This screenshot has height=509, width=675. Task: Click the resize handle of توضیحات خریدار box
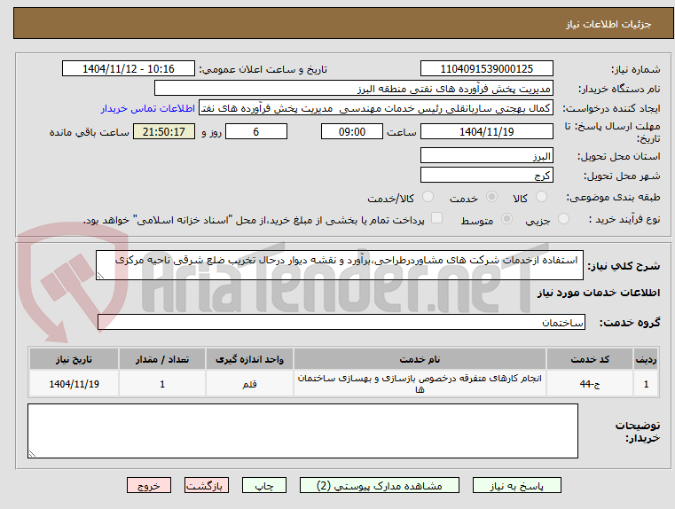coord(32,453)
